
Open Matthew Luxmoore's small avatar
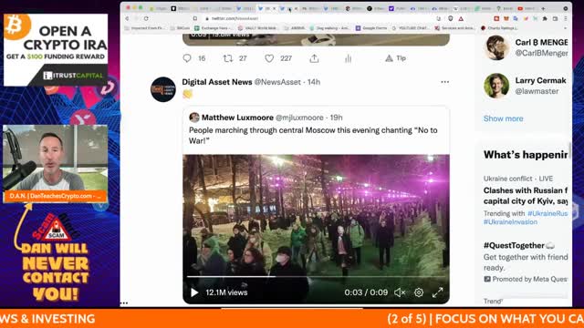[x=194, y=118]
